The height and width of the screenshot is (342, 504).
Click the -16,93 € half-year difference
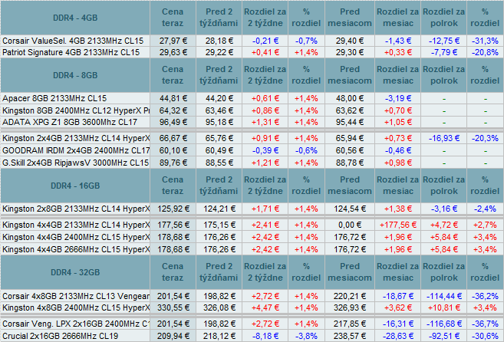click(x=444, y=138)
